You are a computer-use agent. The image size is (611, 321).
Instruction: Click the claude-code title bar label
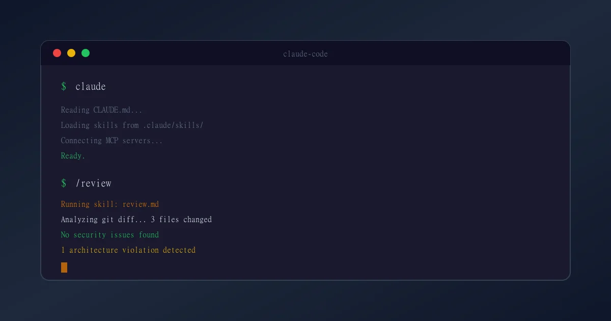[305, 53]
